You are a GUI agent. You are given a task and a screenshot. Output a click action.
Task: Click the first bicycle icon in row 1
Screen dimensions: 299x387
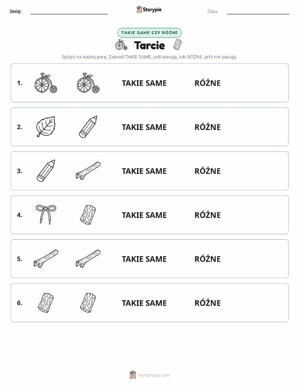pos(46,83)
